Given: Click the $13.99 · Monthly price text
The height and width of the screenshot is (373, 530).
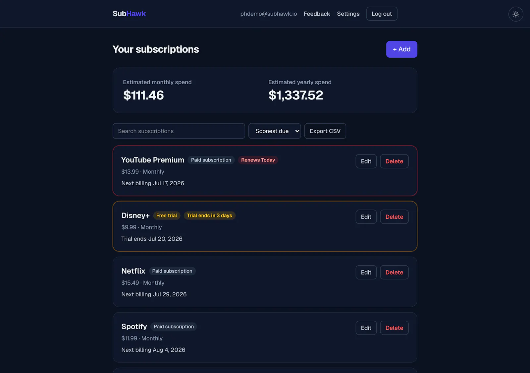Looking at the screenshot, I should pos(143,172).
